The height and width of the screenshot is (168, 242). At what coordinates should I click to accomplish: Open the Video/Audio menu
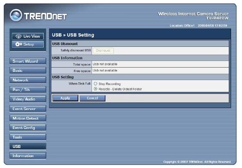point(28,99)
